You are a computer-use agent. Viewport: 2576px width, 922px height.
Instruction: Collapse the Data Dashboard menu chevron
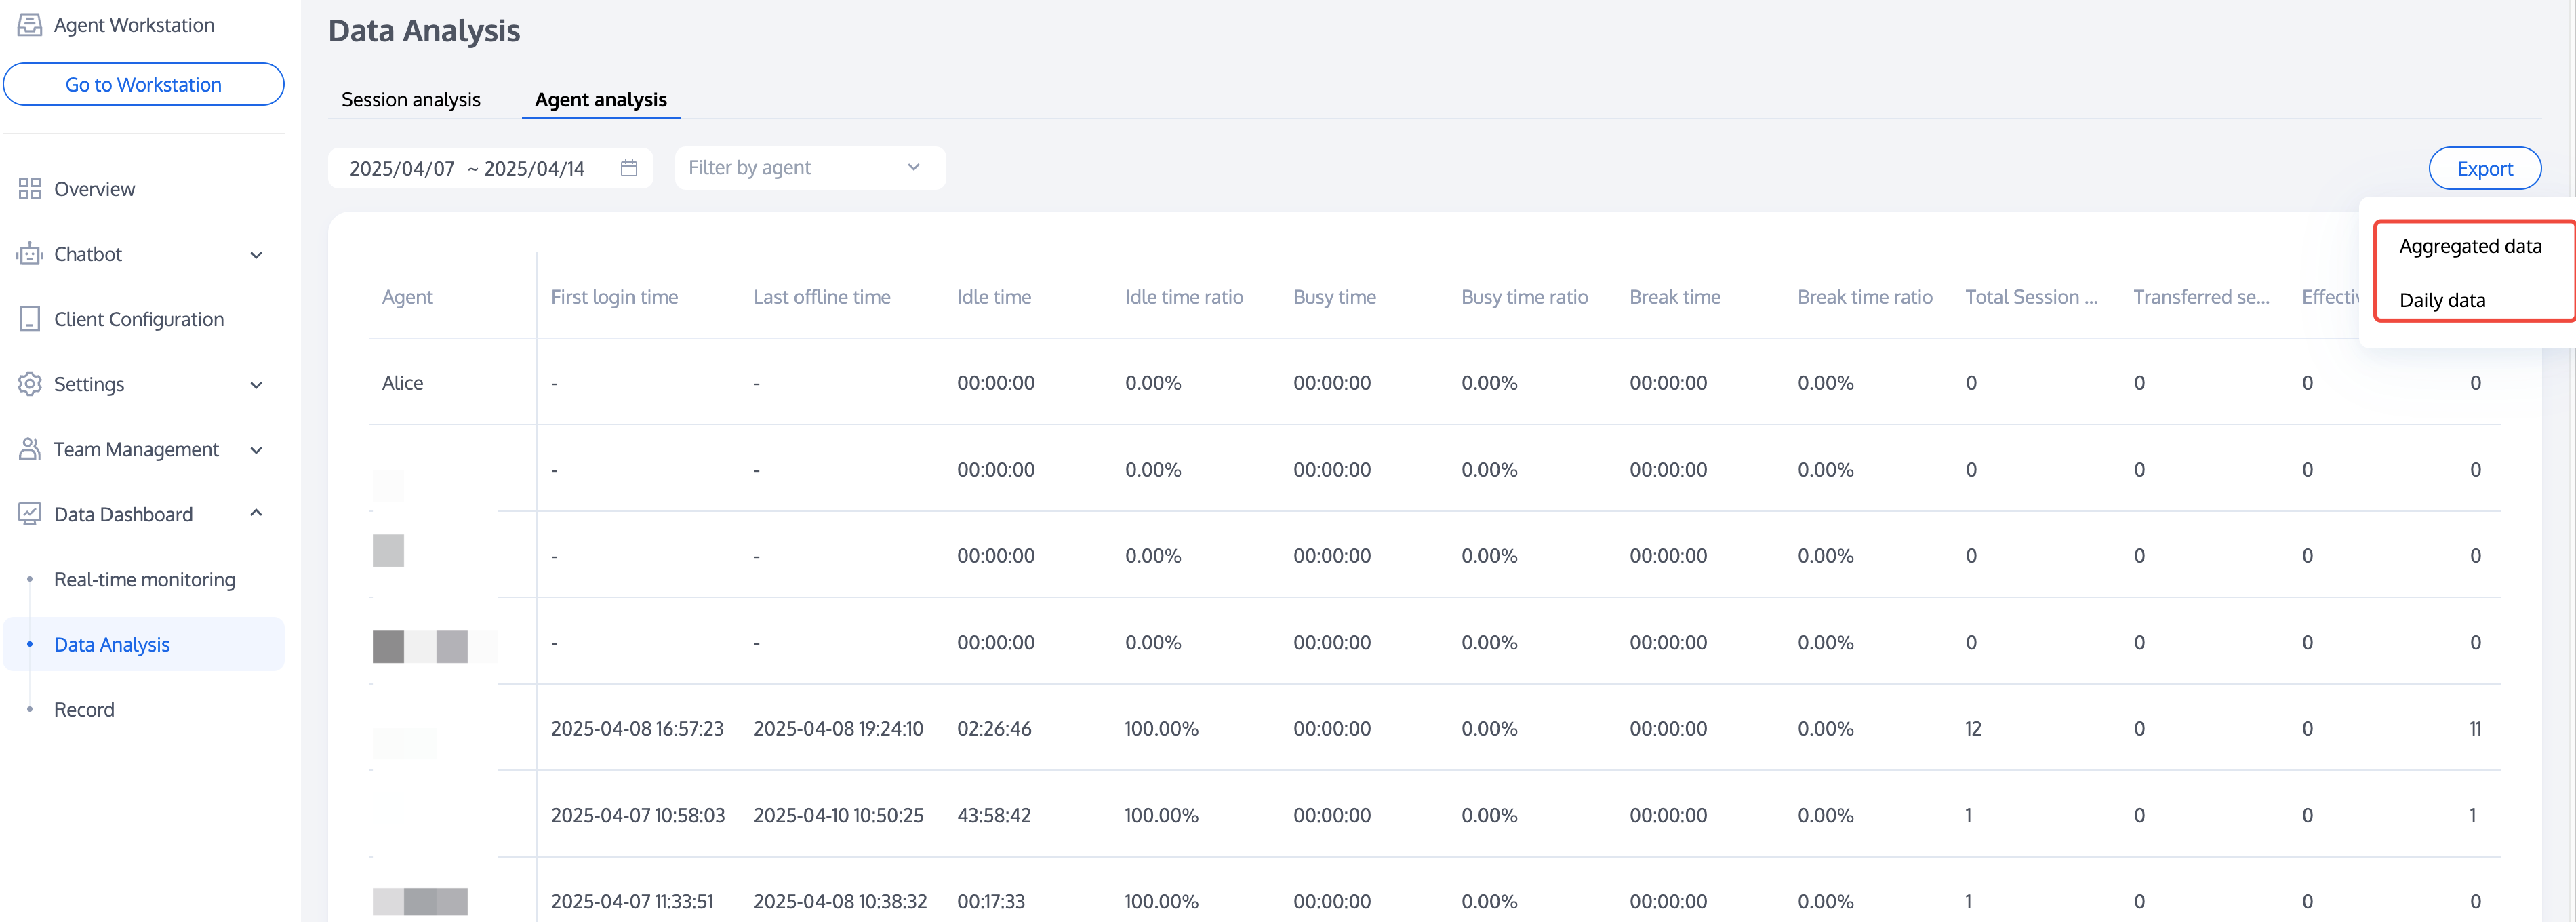256,513
